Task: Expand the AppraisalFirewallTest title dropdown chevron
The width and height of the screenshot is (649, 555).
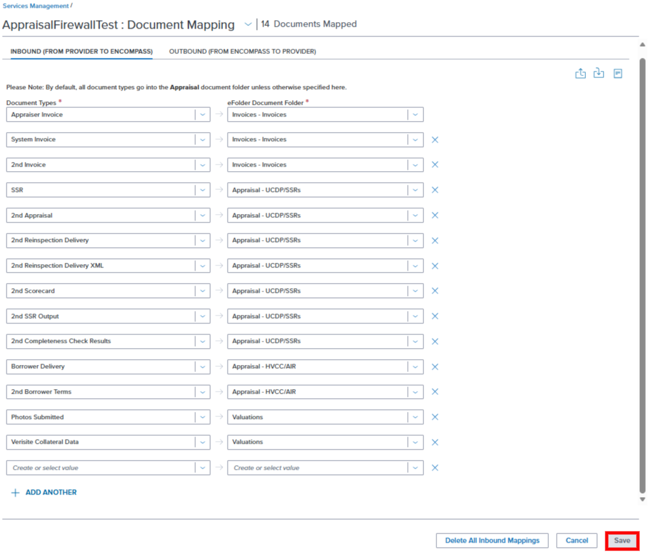Action: [x=248, y=25]
